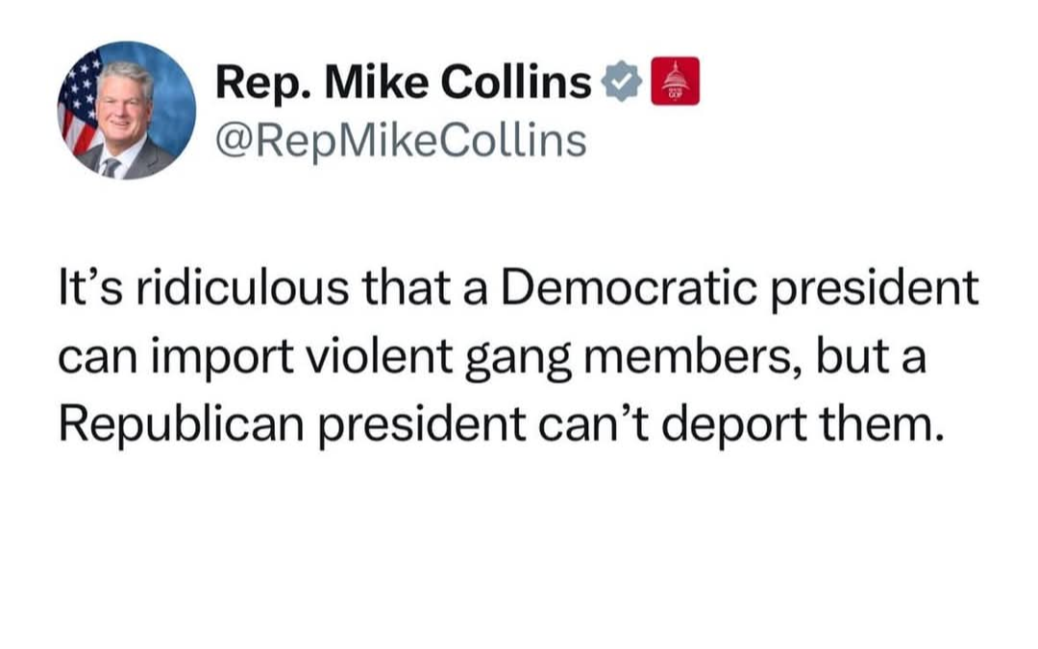The image size is (1038, 649).
Task: Open the @RepMikeCollins handle link
Action: tap(400, 141)
